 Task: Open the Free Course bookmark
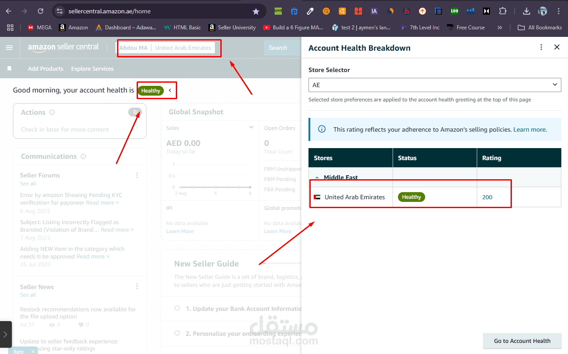(466, 28)
